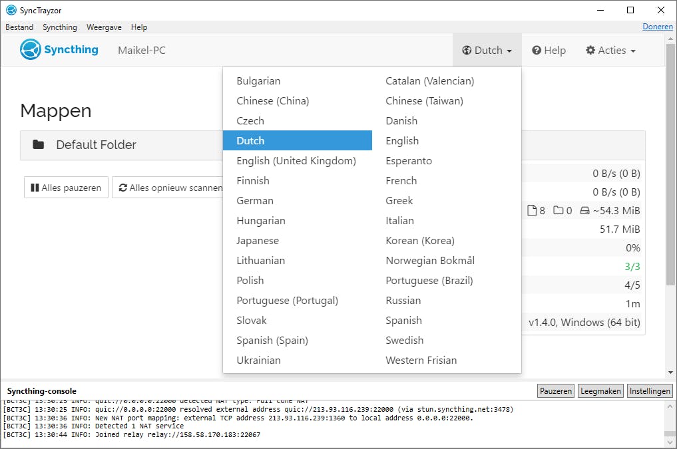Click the Help question mark icon
The image size is (677, 449).
point(537,51)
